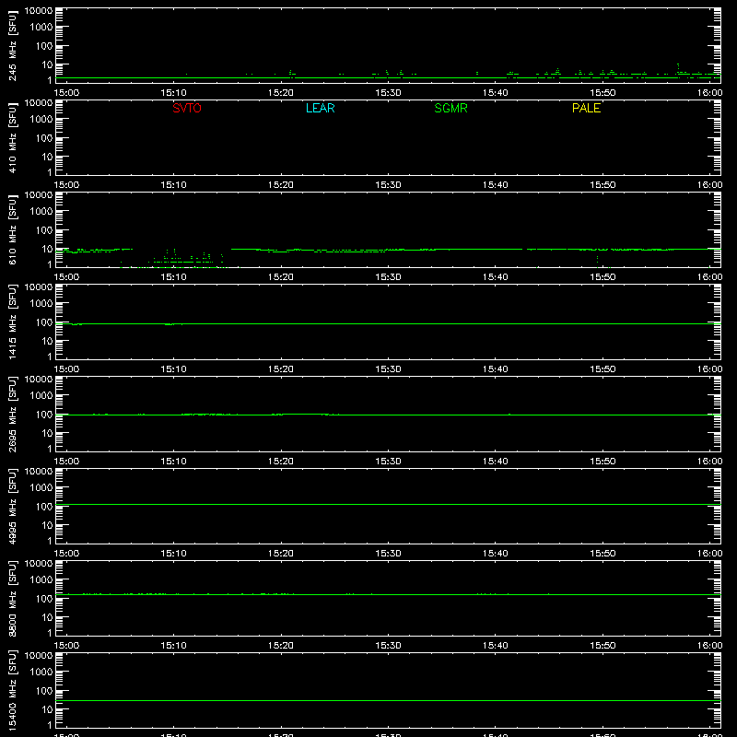Click 15:50 time label under 610 MHz panel
This screenshot has width=737, height=737.
pyautogui.click(x=602, y=277)
